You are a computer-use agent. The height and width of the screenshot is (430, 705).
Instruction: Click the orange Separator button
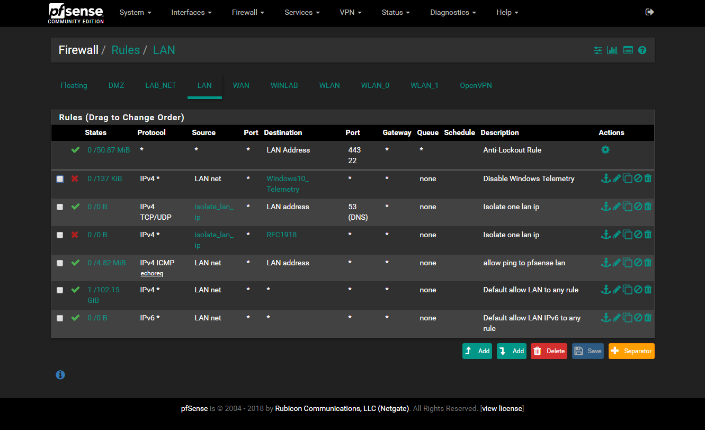(631, 351)
